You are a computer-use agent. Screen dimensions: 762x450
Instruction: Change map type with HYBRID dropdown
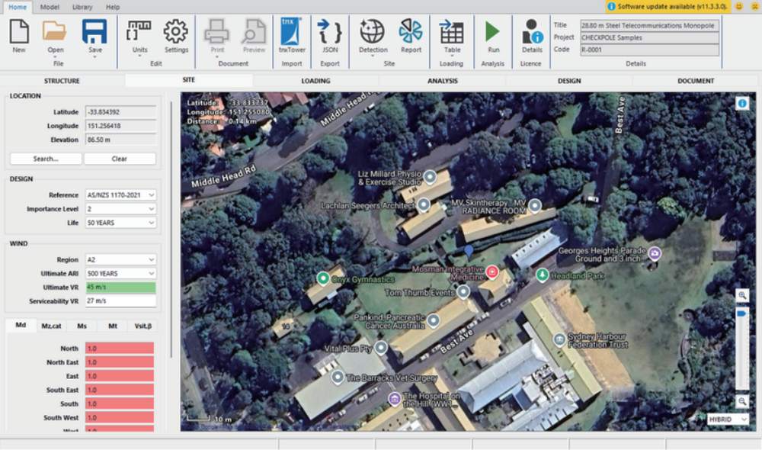[x=728, y=419]
